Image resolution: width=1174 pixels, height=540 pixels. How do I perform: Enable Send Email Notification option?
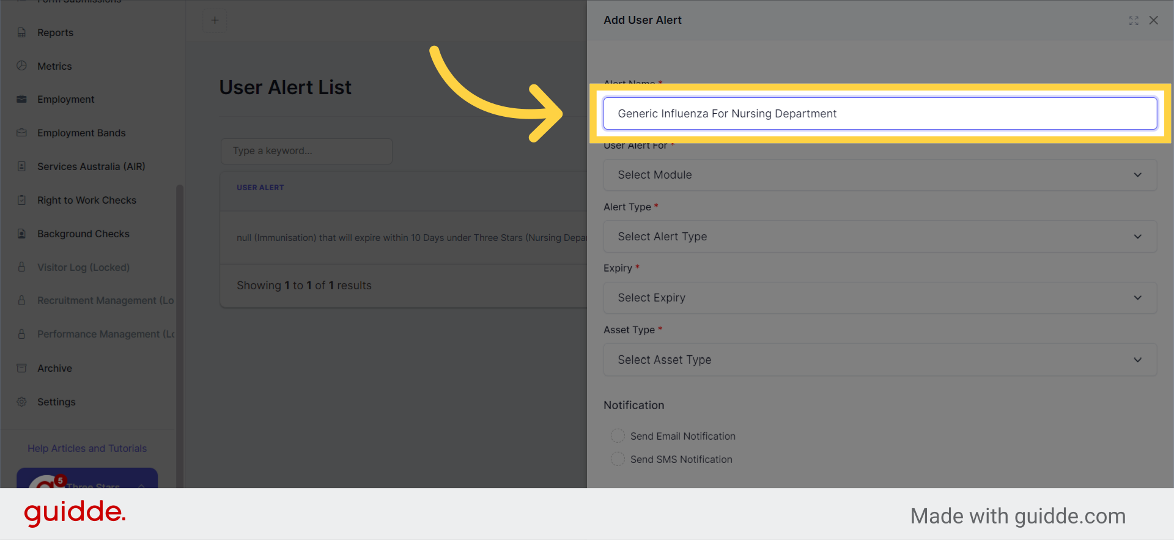coord(618,435)
